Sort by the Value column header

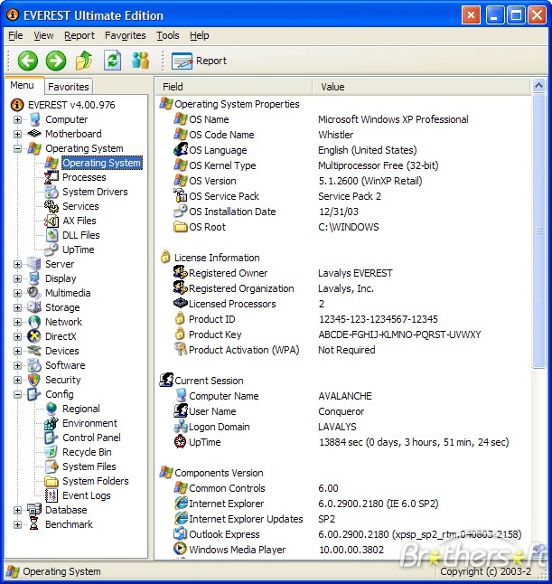coord(421,87)
